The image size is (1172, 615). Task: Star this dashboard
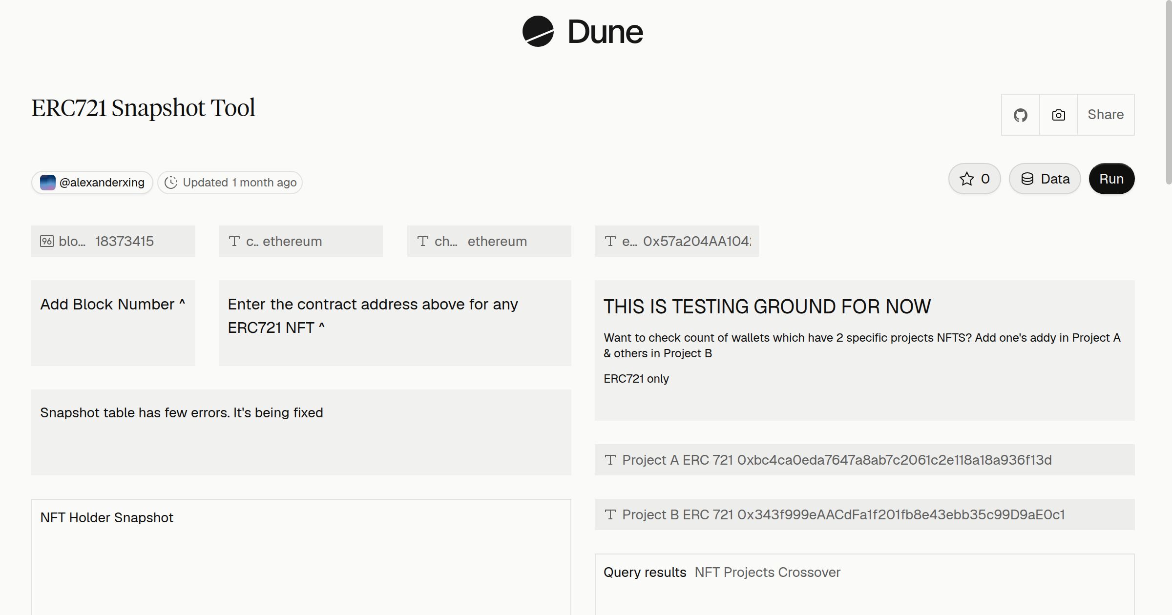pos(975,179)
